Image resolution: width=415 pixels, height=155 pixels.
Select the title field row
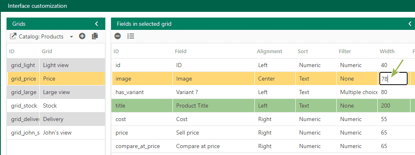point(263,106)
